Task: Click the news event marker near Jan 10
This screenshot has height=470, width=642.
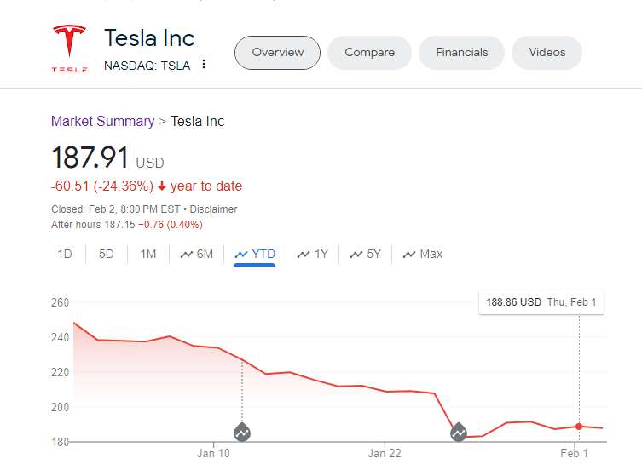Action: click(242, 432)
